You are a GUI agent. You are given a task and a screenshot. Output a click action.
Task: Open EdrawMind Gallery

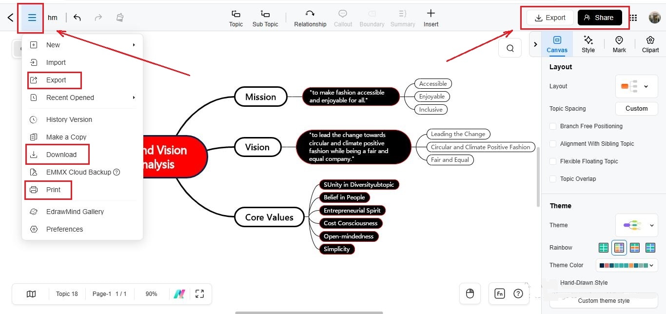82,212
